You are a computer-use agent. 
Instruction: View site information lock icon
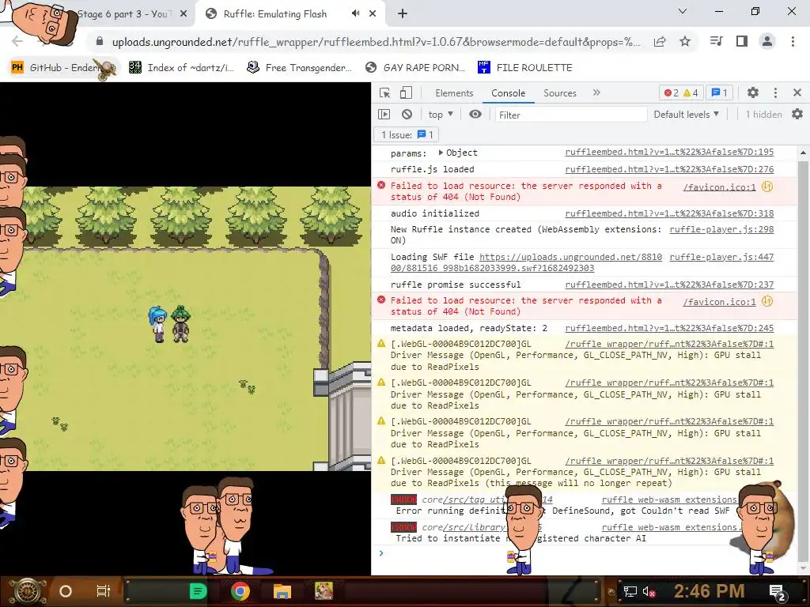[100, 42]
